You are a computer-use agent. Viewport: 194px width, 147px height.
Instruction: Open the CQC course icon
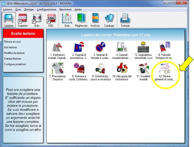pyautogui.click(x=51, y=20)
